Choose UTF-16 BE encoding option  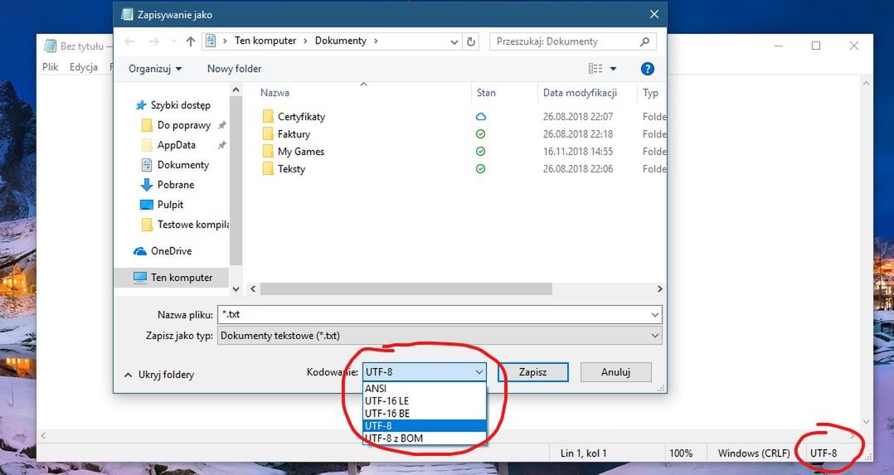click(x=425, y=414)
